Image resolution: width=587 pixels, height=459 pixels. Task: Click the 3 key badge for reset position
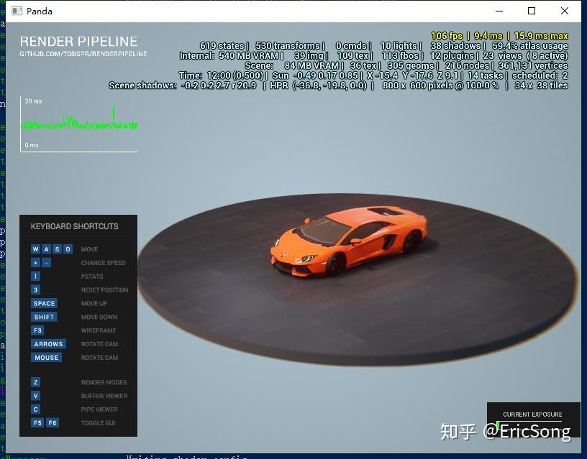[x=35, y=289]
